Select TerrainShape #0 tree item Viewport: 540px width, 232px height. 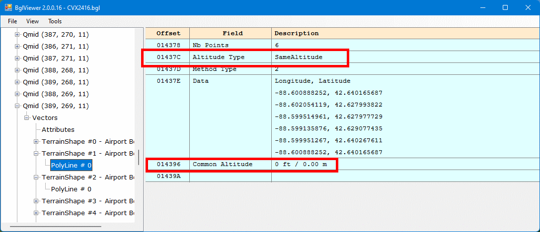pos(87,142)
